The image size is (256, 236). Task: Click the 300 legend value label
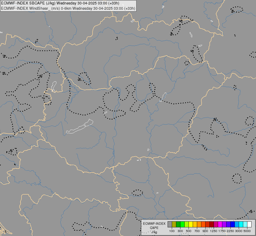(180, 231)
